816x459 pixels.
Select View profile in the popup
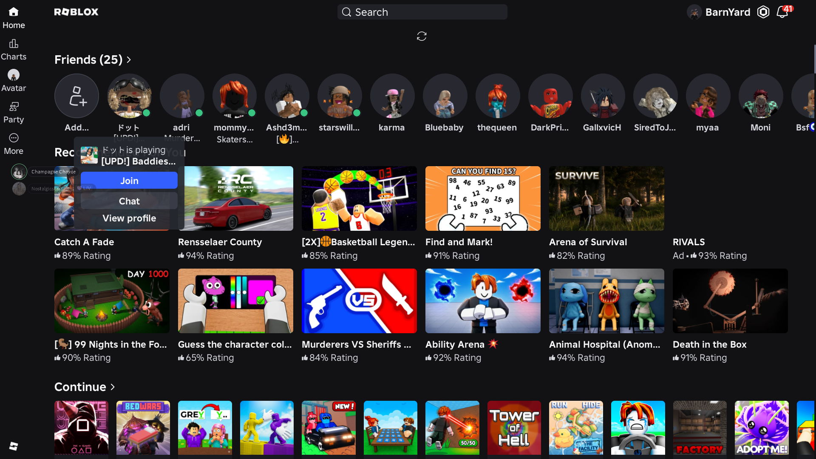(129, 218)
